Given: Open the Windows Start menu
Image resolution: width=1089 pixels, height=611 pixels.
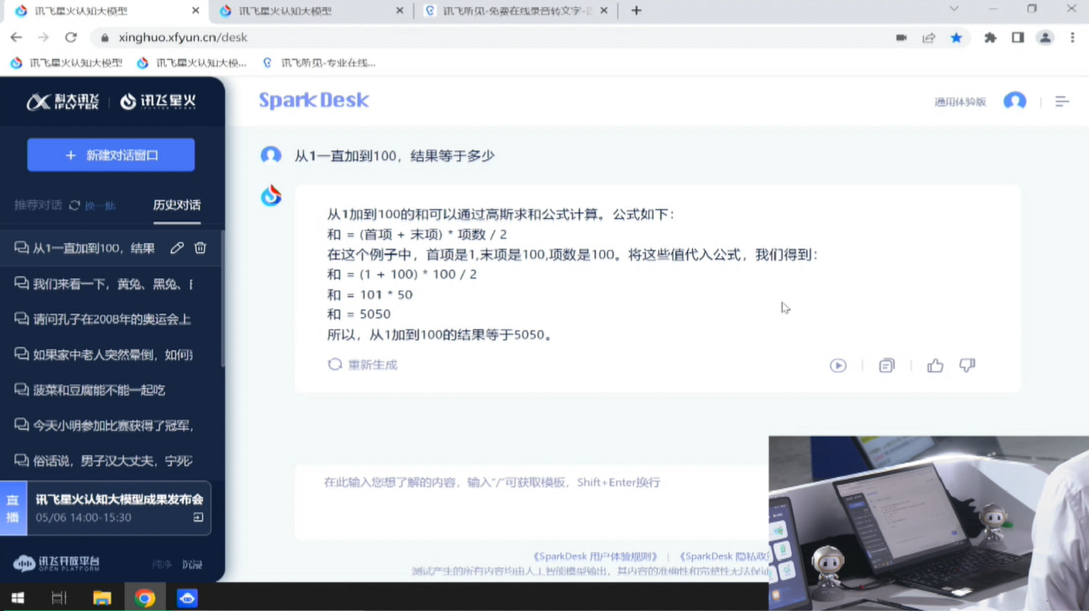Looking at the screenshot, I should click(17, 598).
